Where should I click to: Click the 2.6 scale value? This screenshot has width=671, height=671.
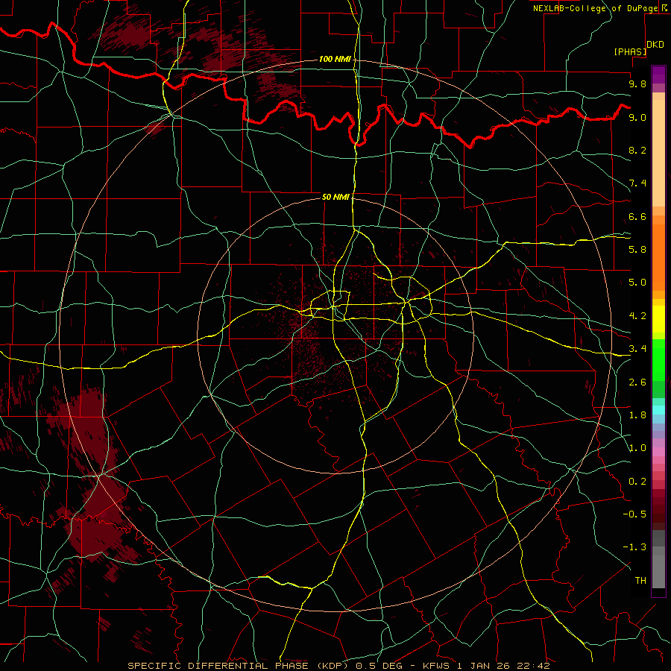pyautogui.click(x=637, y=382)
